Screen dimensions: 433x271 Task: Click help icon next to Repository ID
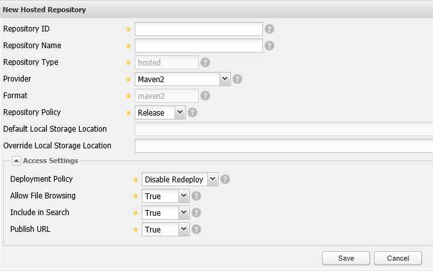pyautogui.click(x=269, y=29)
